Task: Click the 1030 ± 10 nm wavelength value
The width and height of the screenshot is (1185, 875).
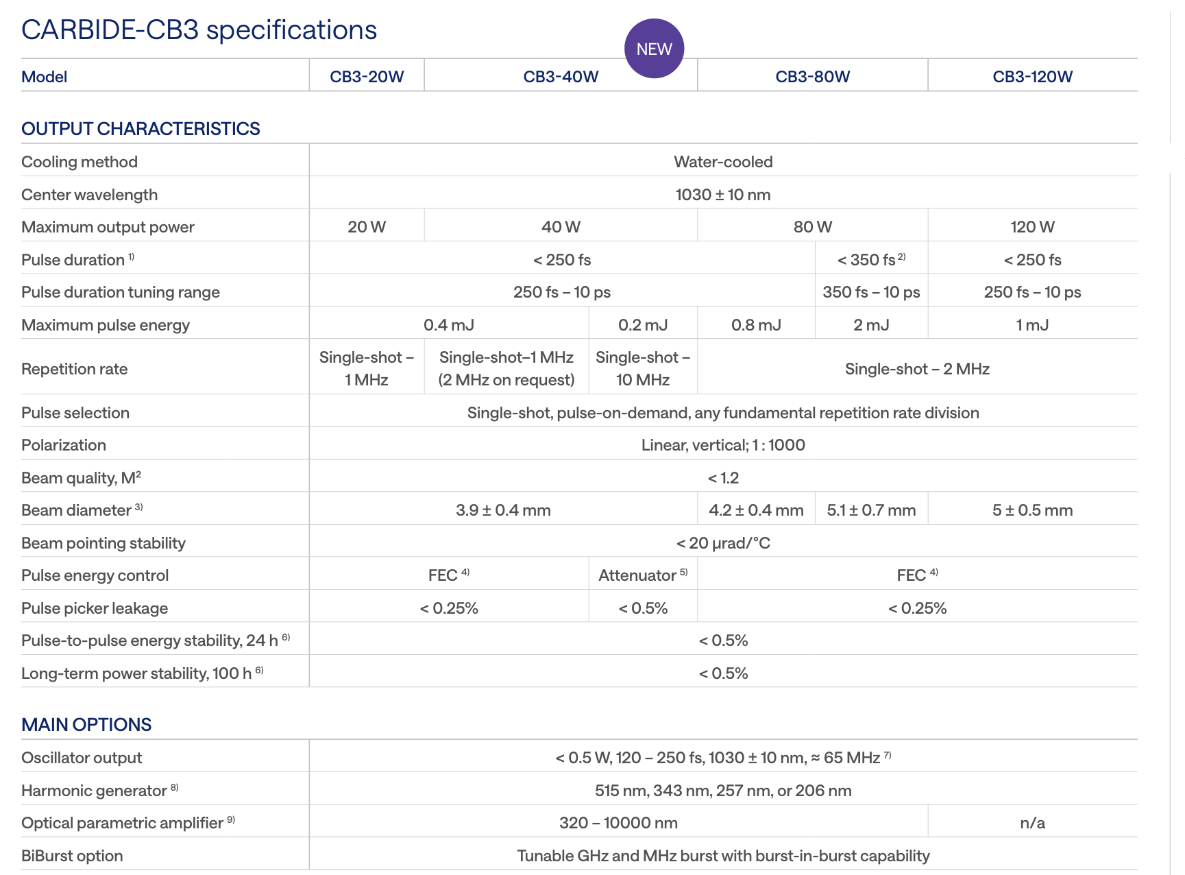Action: [723, 195]
